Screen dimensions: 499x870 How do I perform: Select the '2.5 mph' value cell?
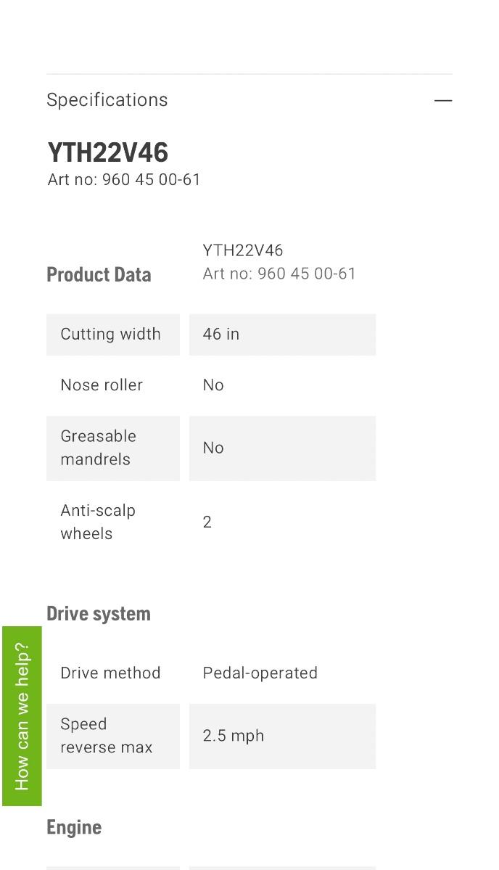tap(281, 736)
